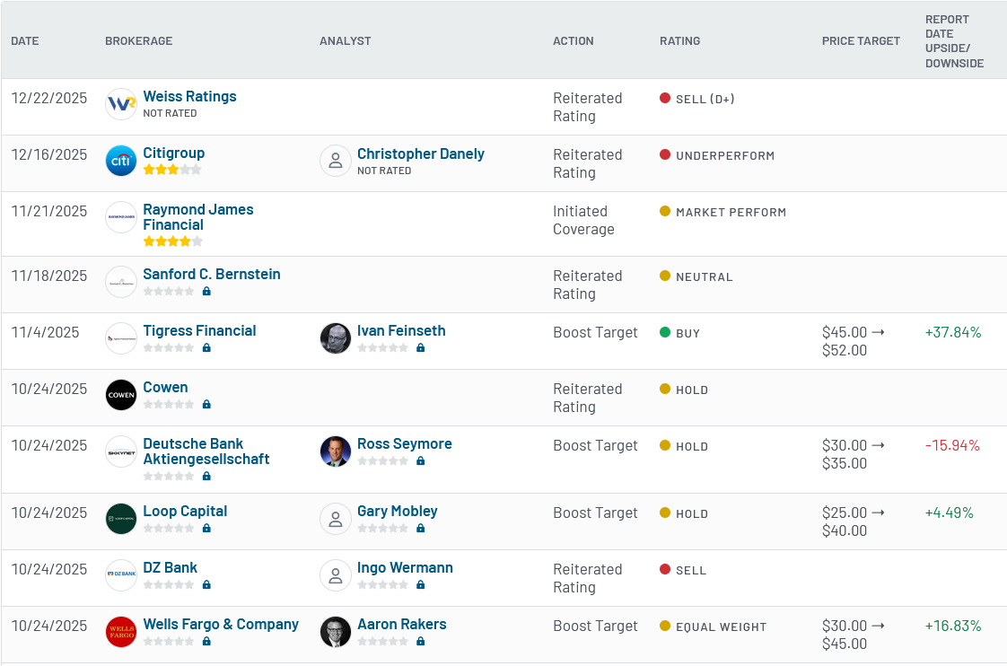Viewport: 1007px width, 666px height.
Task: Open Wells Fargo & Company link
Action: click(221, 624)
